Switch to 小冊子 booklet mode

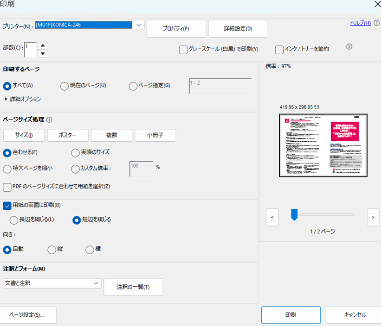click(x=155, y=135)
